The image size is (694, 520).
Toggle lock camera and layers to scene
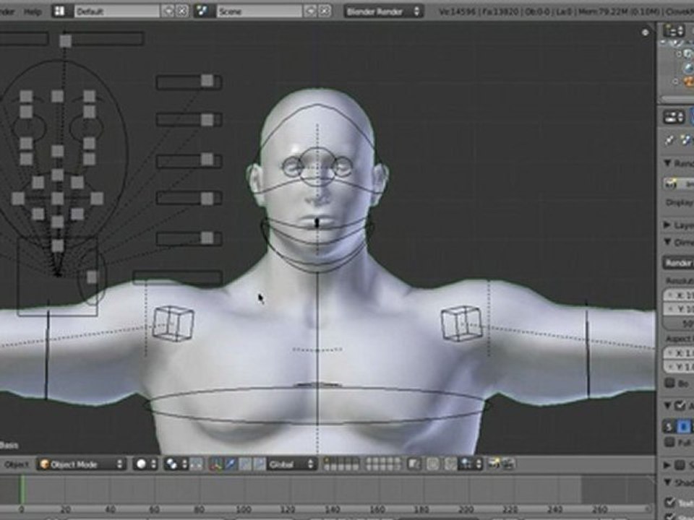414,464
